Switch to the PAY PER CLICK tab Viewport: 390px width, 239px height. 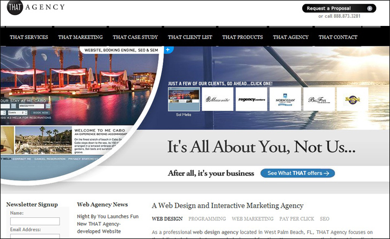(297, 219)
